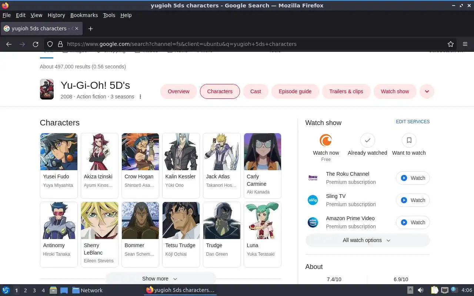
Task: Open the History menu
Action: pos(56,15)
